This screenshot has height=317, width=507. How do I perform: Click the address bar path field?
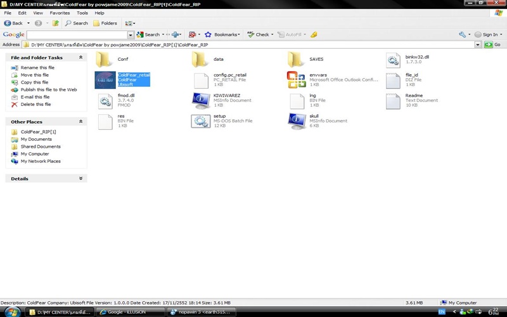(248, 44)
